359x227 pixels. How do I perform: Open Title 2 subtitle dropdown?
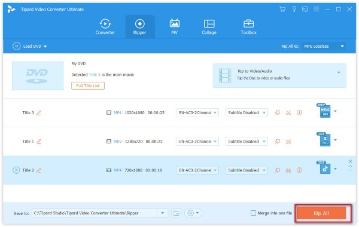[247, 170]
